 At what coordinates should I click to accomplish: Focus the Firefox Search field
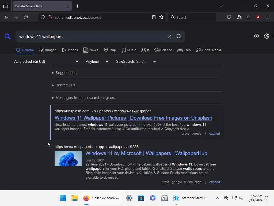(x=192, y=17)
